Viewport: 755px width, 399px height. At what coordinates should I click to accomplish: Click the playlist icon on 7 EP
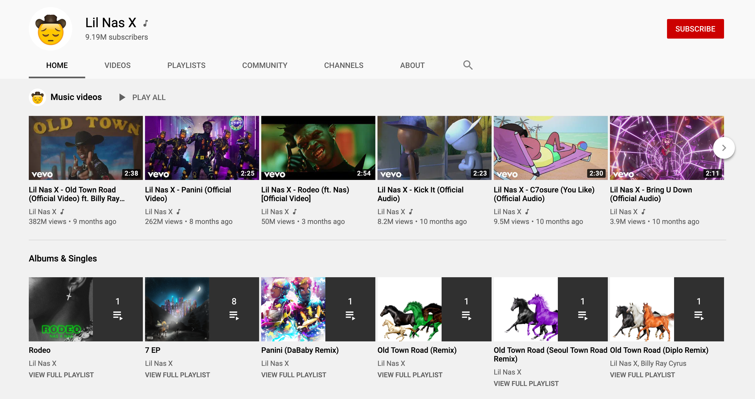pyautogui.click(x=234, y=315)
